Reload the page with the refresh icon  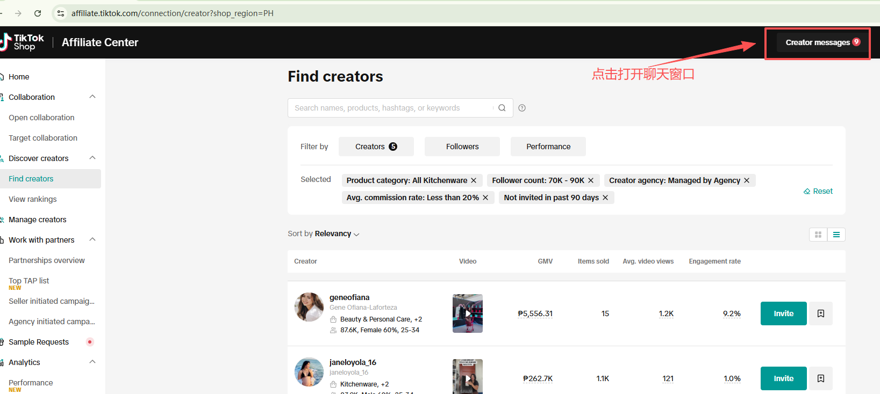click(x=38, y=13)
